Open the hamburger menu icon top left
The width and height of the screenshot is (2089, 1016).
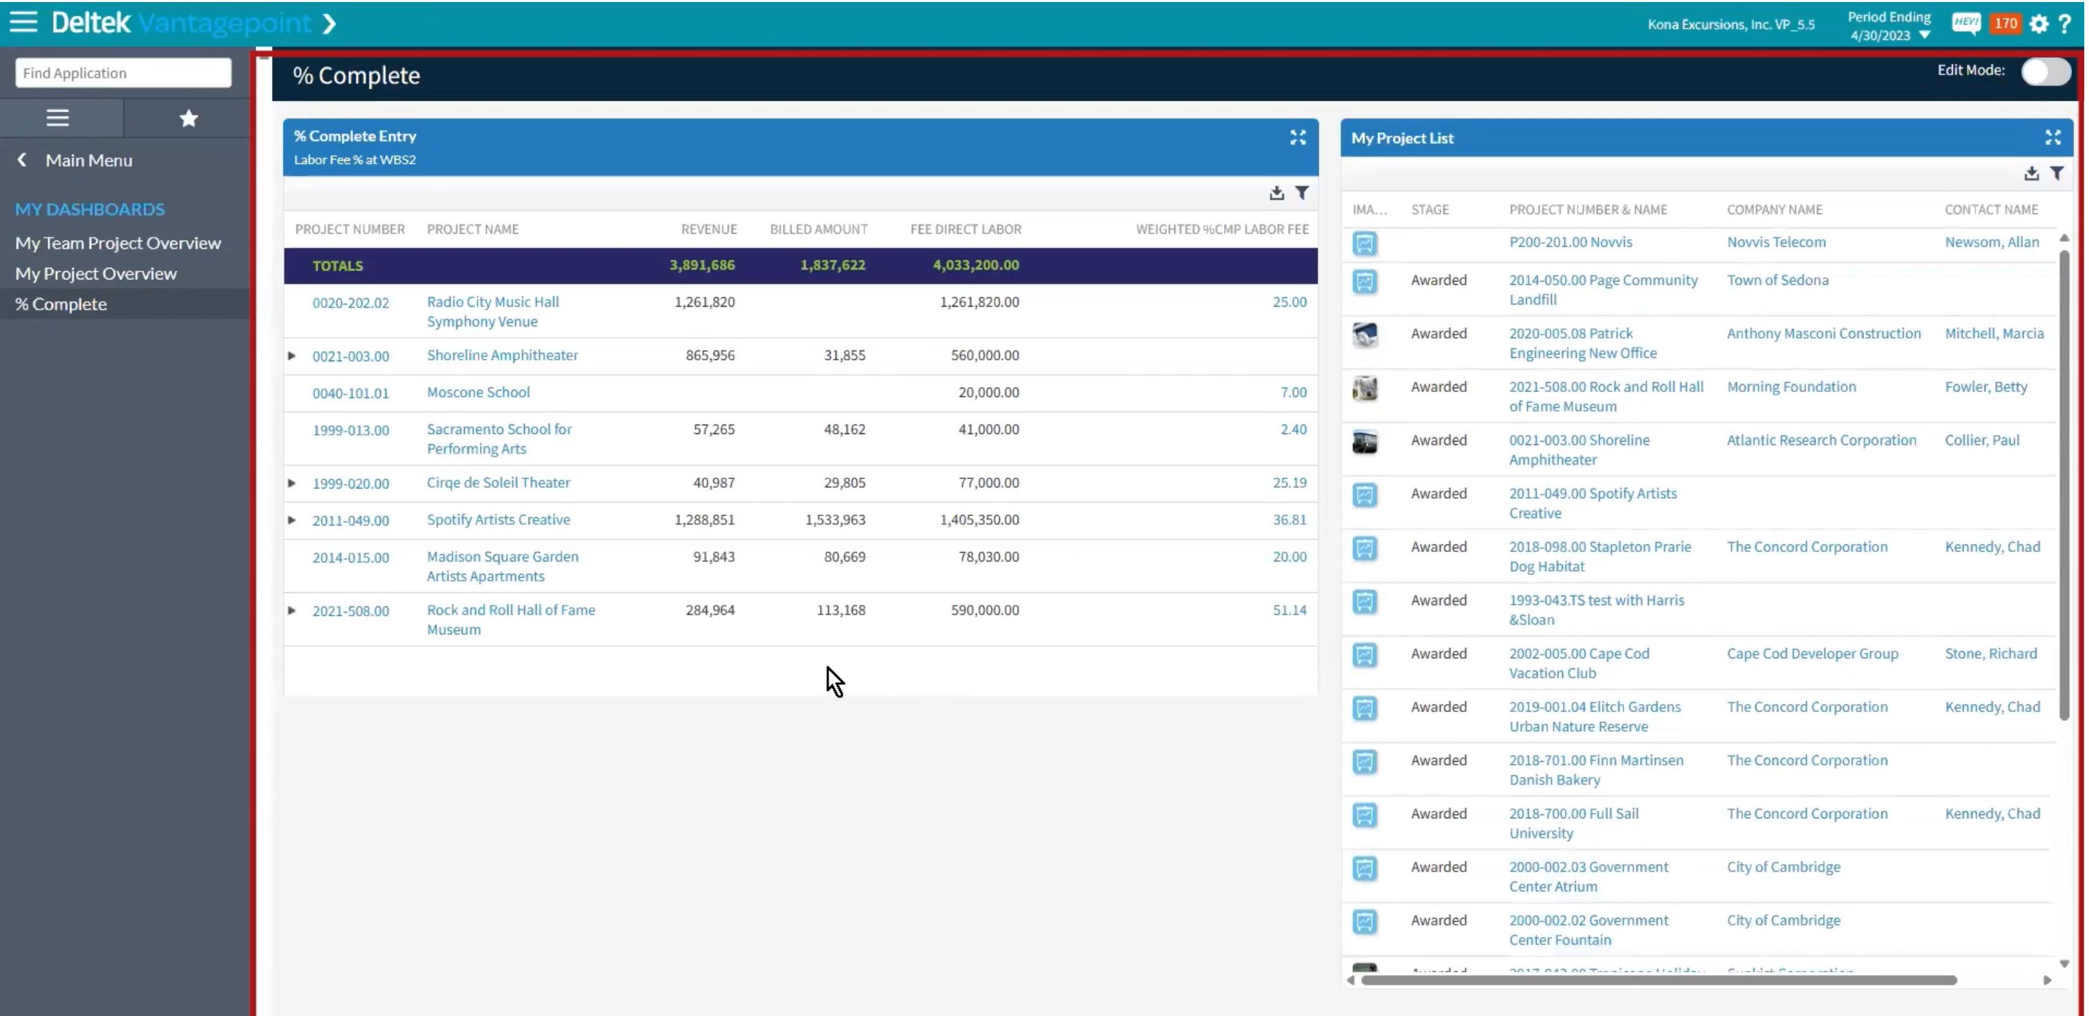[24, 22]
